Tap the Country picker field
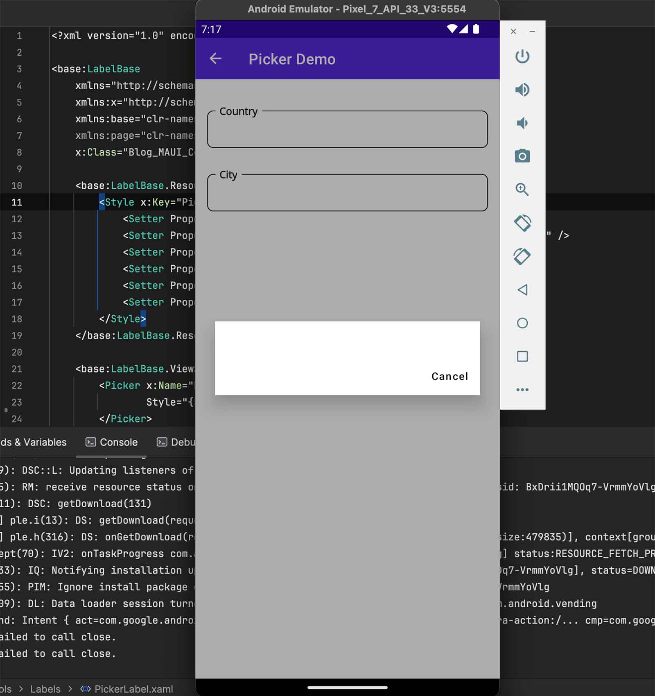 tap(347, 129)
